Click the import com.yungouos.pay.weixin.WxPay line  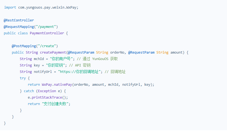41,8
